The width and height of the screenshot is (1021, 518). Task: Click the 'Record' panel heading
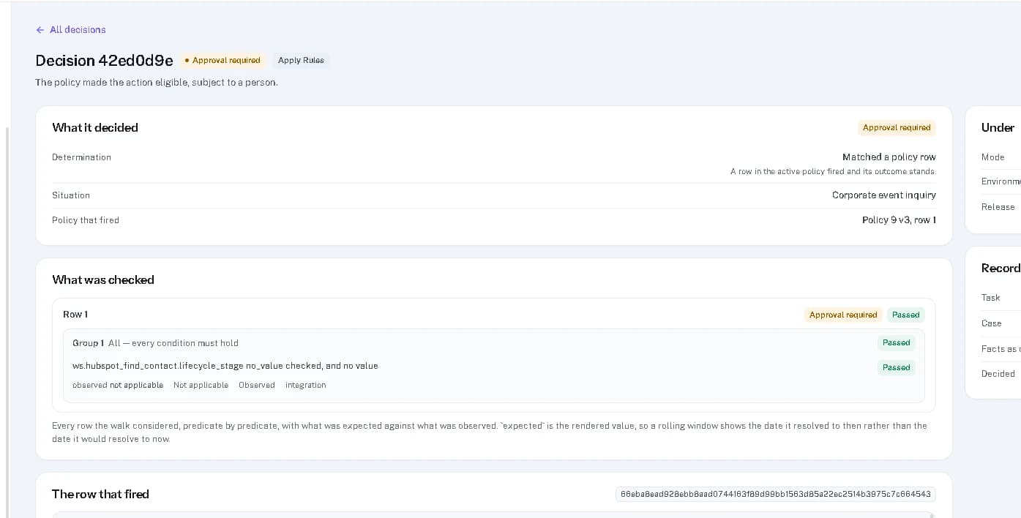tap(1001, 268)
